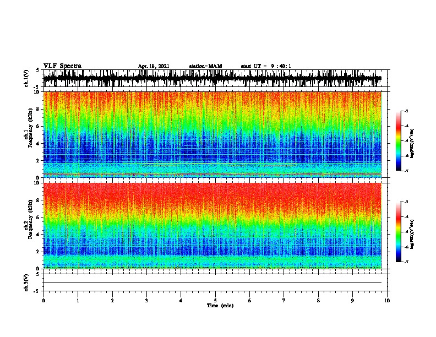
Task: Click the ch.1 spectrogram panel
Action: 212,134
